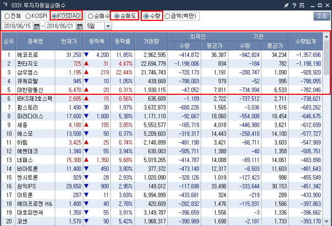Sort by the 현재가 column header
Screen dimensions: 332x226
pyautogui.click(x=69, y=41)
